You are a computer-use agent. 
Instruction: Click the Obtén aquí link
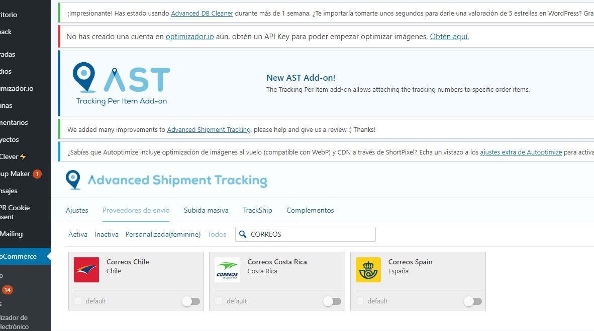(x=449, y=37)
